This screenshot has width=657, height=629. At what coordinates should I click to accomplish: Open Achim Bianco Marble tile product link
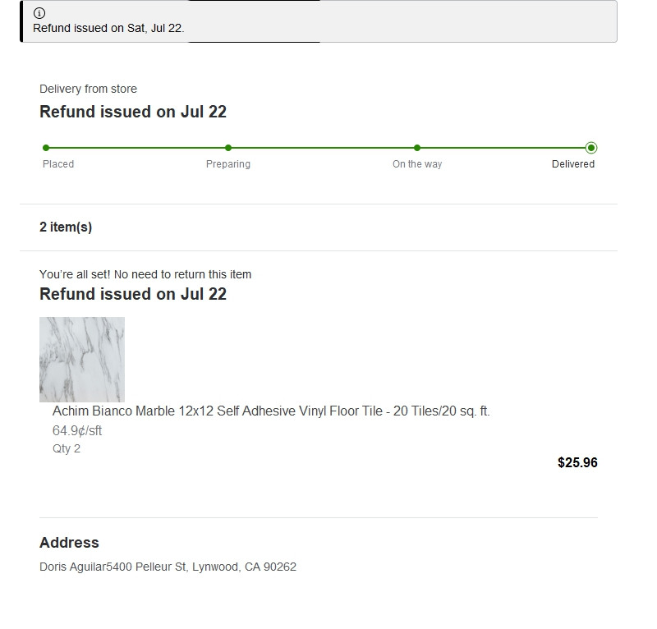[x=271, y=411]
